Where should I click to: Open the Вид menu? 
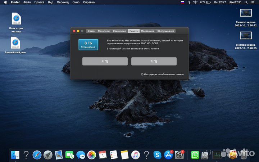click(x=51, y=2)
